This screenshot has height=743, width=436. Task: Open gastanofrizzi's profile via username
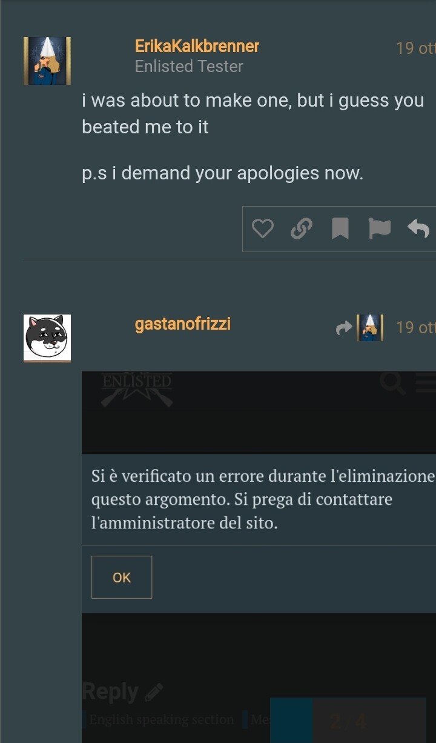pyautogui.click(x=183, y=324)
